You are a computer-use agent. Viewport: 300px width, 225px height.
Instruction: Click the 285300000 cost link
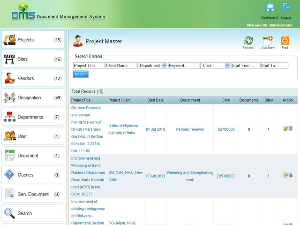click(x=226, y=176)
